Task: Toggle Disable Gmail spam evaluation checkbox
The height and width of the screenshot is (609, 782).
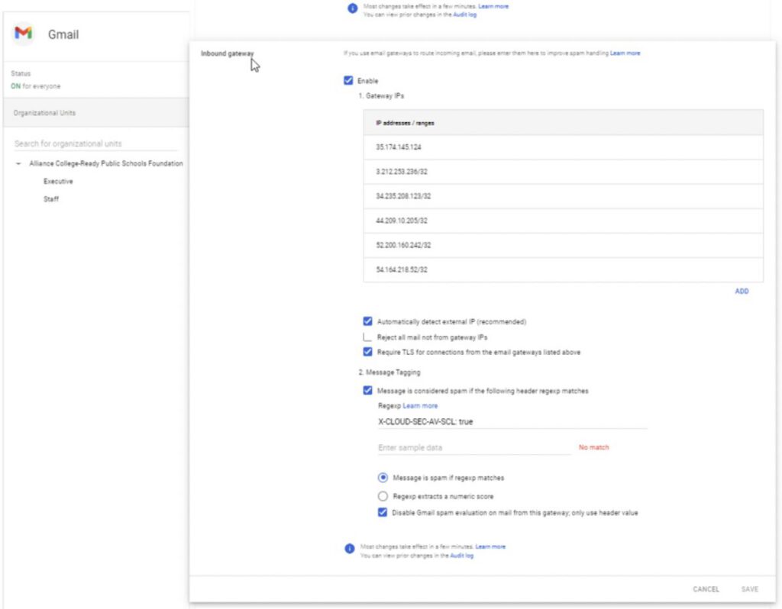Action: click(x=383, y=513)
